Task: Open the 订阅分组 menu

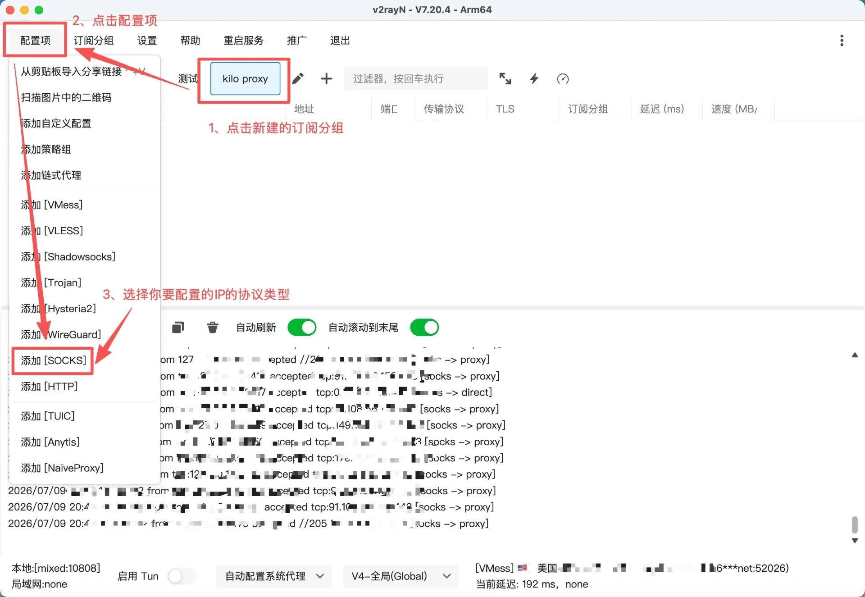Action: tap(94, 41)
